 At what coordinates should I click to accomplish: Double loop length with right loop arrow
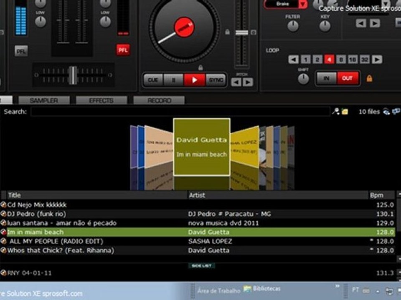[x=377, y=60]
